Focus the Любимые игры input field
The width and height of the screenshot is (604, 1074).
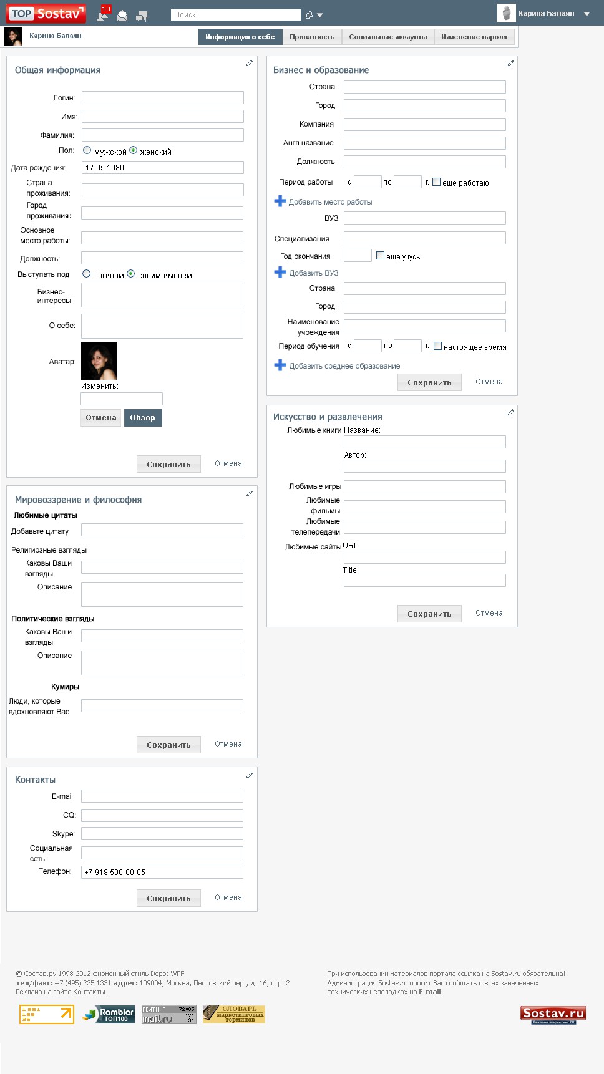point(425,486)
